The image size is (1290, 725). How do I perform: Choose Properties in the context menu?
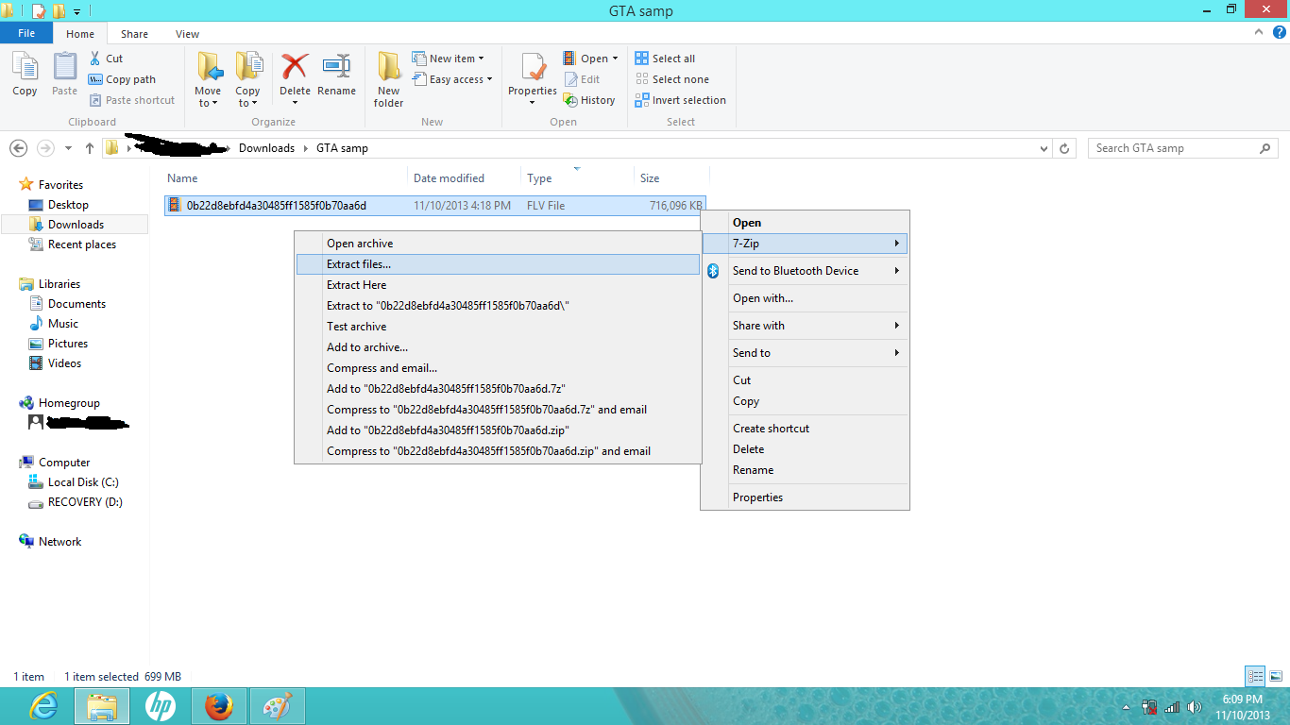pyautogui.click(x=805, y=497)
